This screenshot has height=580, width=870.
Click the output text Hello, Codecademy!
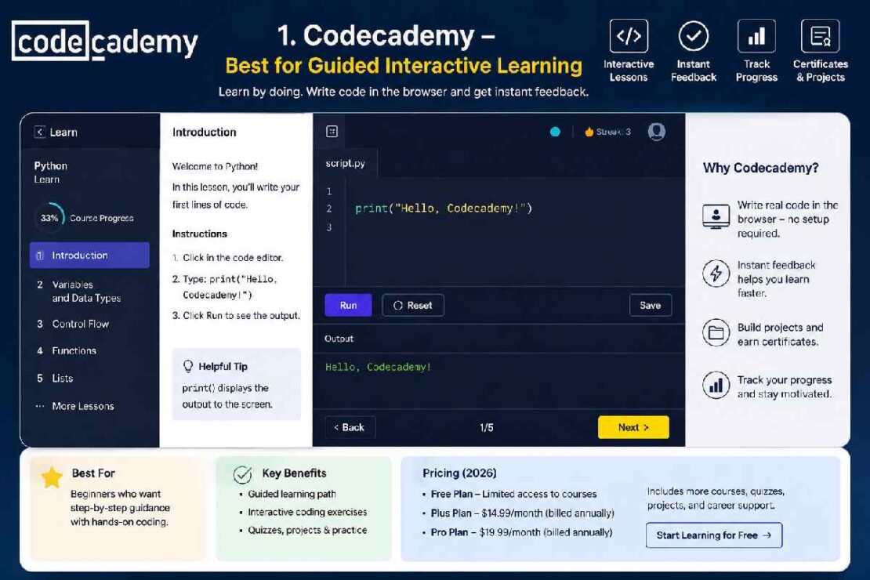tap(378, 367)
